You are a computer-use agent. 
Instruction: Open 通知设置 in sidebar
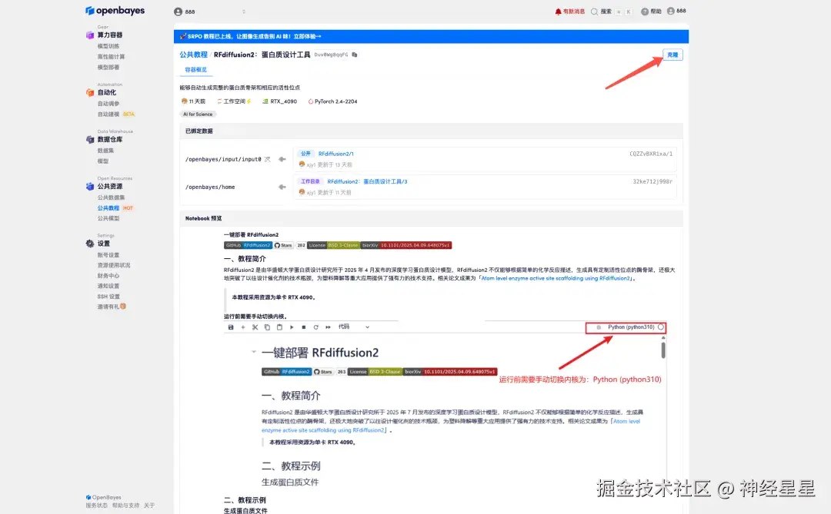point(108,286)
